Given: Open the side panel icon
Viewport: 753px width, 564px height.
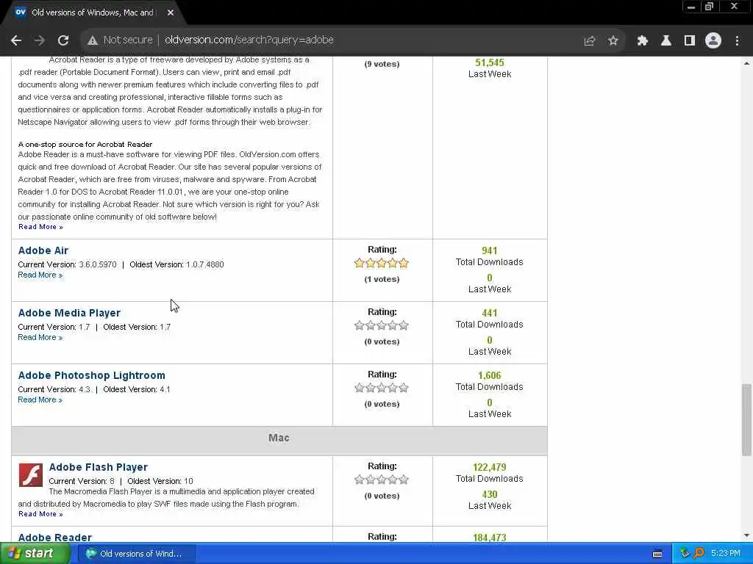Looking at the screenshot, I should pyautogui.click(x=690, y=41).
